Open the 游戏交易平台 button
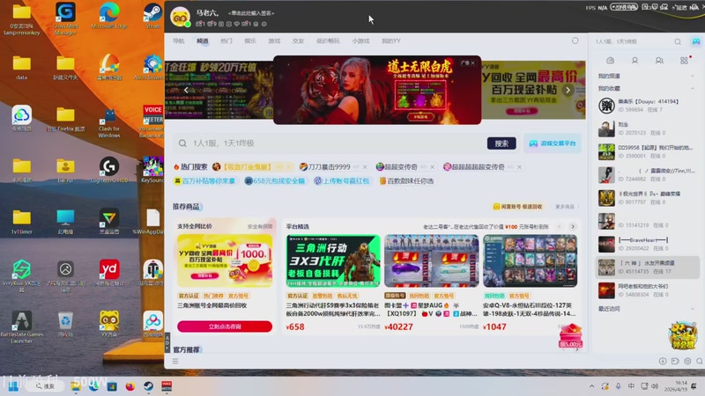Image resolution: width=705 pixels, height=396 pixels. click(553, 143)
